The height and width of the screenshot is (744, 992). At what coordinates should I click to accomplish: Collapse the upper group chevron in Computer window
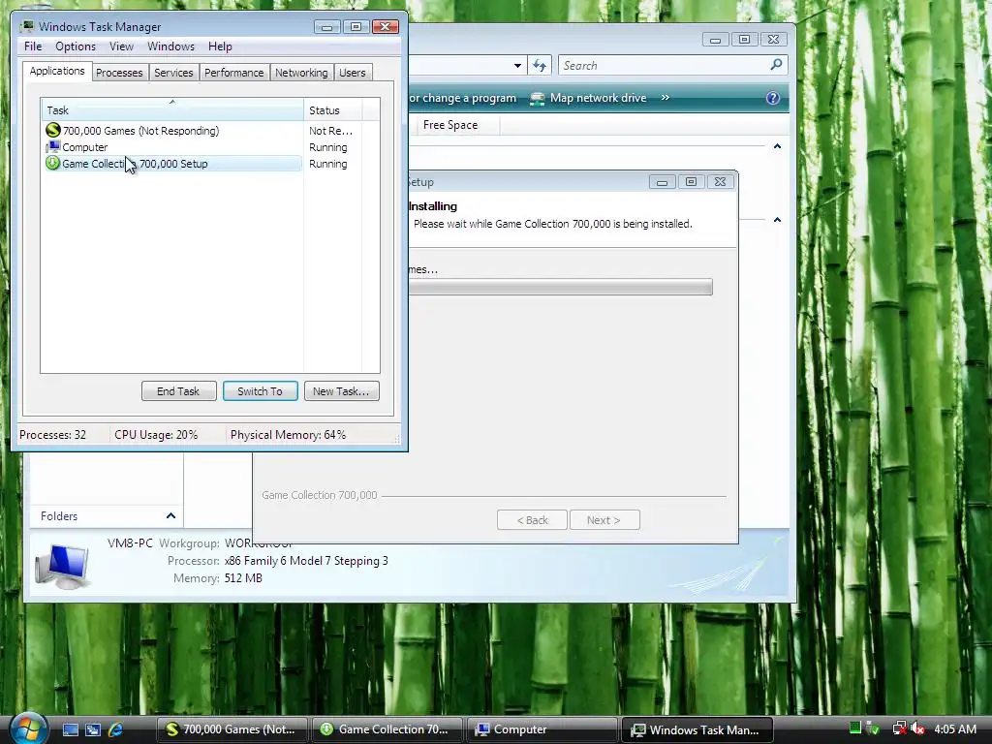[x=778, y=146]
